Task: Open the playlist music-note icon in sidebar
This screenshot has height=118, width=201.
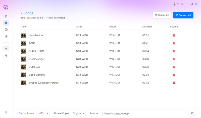Action: click(x=6, y=55)
